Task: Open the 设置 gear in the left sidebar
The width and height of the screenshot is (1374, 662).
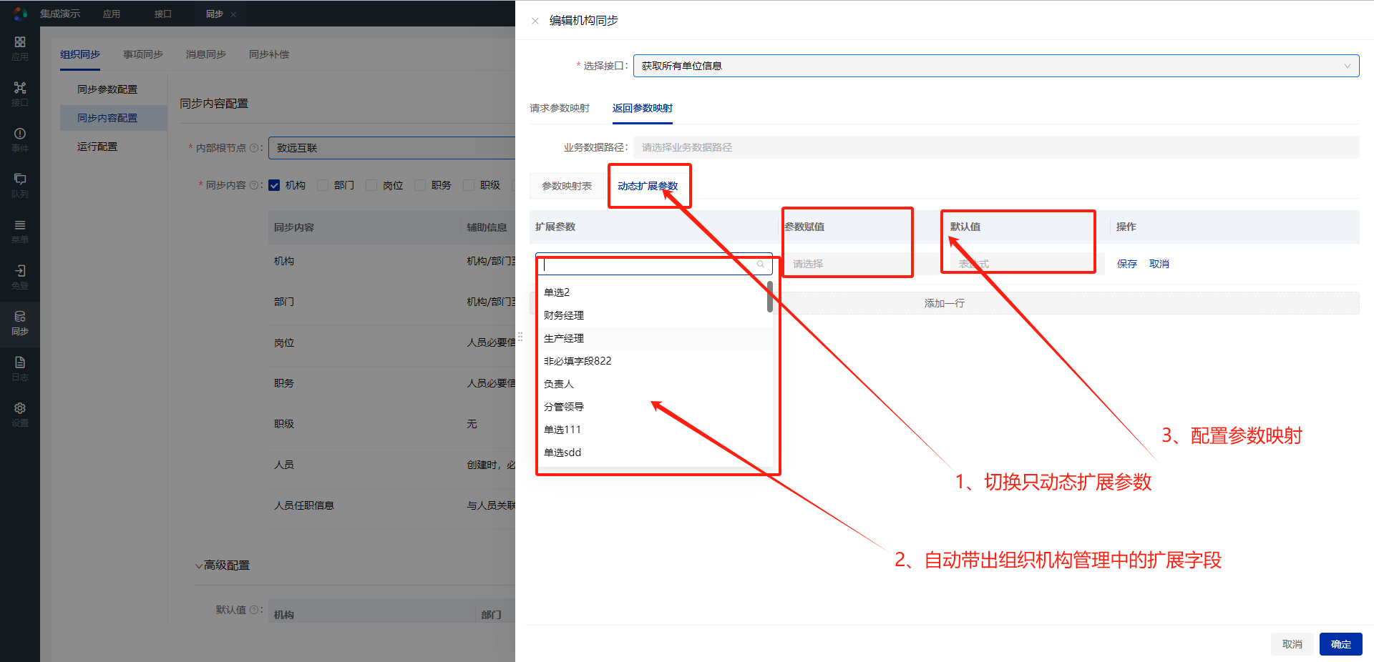Action: (20, 415)
